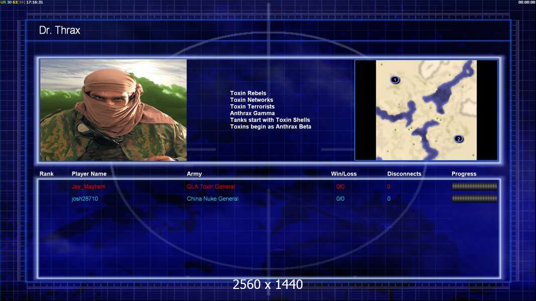This screenshot has height=301, width=536.
Task: Click the Dr. Thrax title text
Action: click(x=59, y=30)
